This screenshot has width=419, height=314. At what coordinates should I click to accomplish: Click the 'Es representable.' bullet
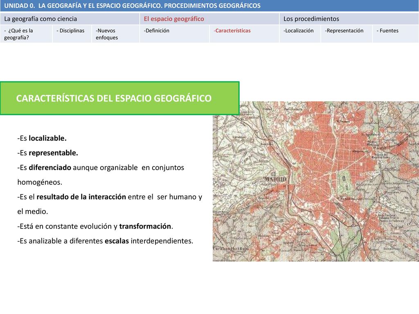pos(47,153)
